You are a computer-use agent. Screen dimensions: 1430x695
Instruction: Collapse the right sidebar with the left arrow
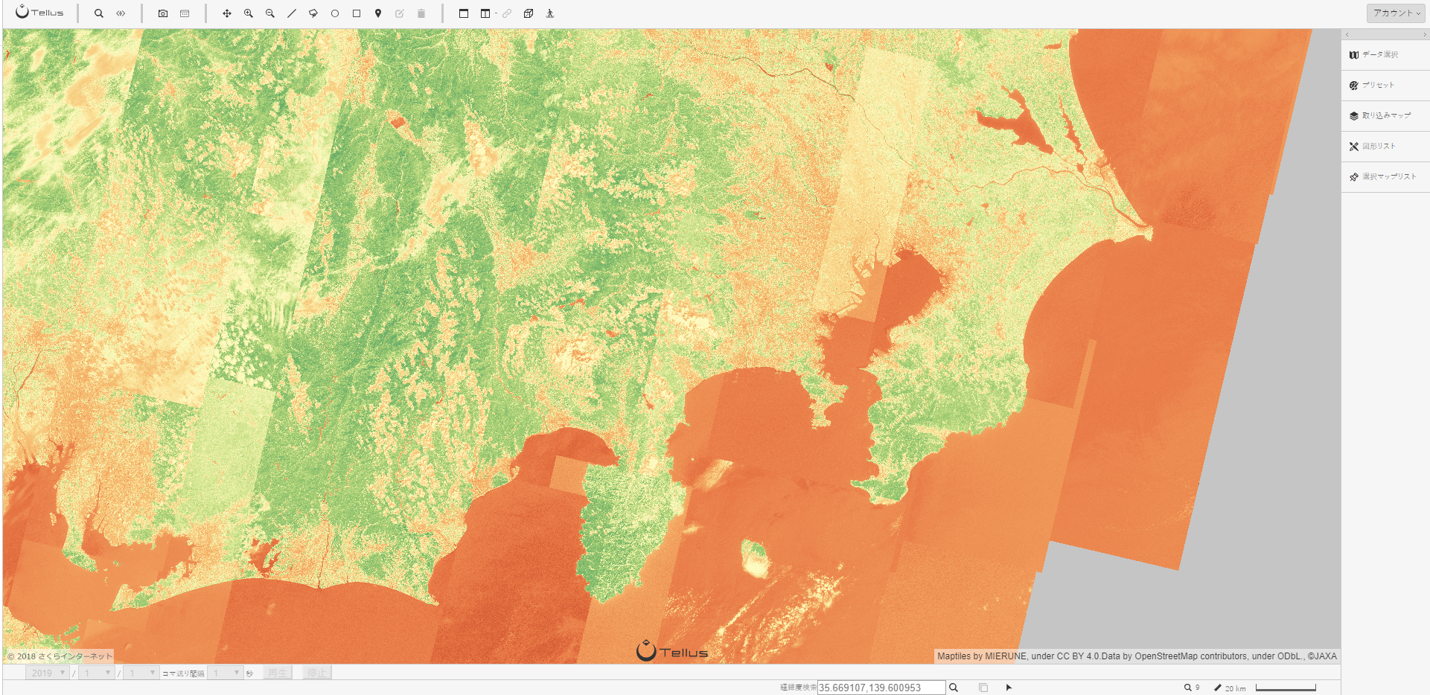click(1347, 35)
